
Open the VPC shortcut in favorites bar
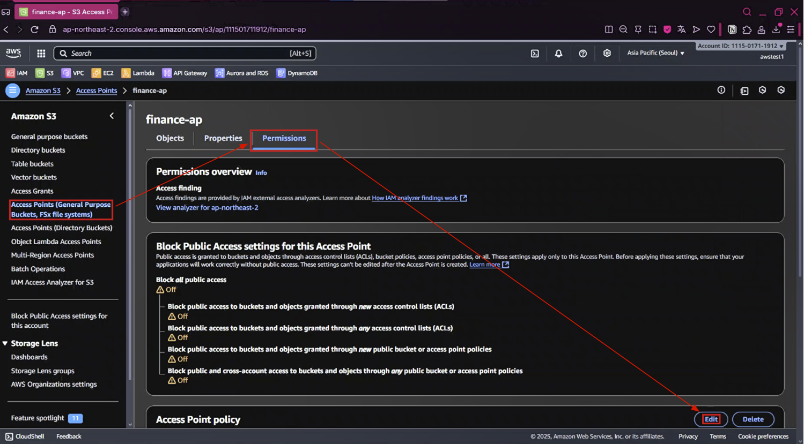pyautogui.click(x=73, y=73)
